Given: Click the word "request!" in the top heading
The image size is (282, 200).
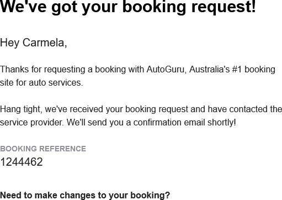Looking at the screenshot, I should coord(224,7).
